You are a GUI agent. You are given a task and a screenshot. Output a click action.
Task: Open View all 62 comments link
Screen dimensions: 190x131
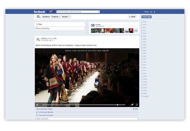point(46,115)
